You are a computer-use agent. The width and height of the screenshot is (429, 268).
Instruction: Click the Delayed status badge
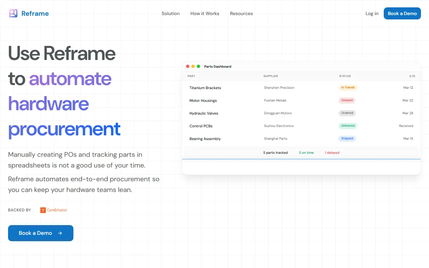point(347,100)
